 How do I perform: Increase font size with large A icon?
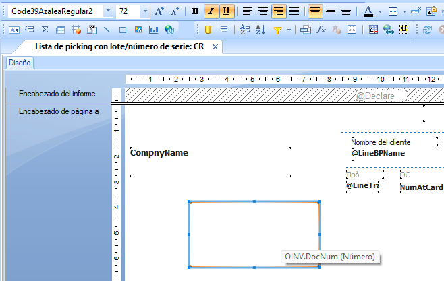click(x=159, y=11)
